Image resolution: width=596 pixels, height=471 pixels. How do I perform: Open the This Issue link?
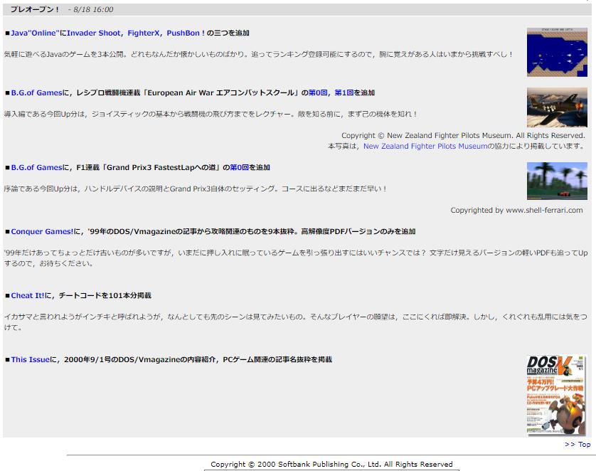click(30, 359)
